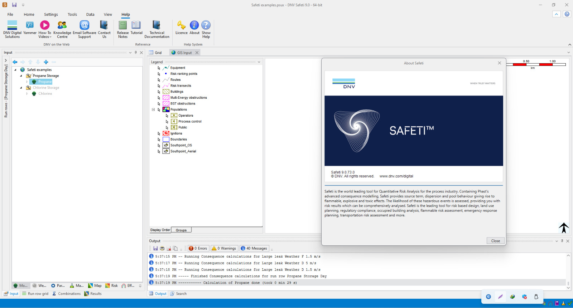The width and height of the screenshot is (573, 308).
Task: Switch to the Data ribbon tab
Action: [90, 14]
